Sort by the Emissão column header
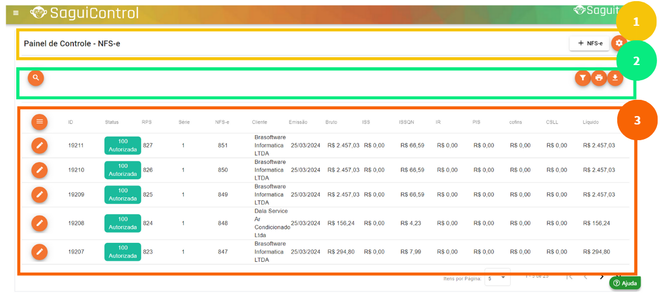This screenshot has height=300, width=666. (x=298, y=122)
